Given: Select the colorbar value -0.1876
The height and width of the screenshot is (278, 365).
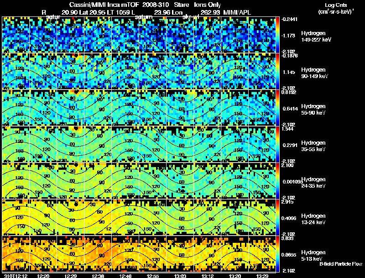Looking at the screenshot, I should (x=289, y=56).
